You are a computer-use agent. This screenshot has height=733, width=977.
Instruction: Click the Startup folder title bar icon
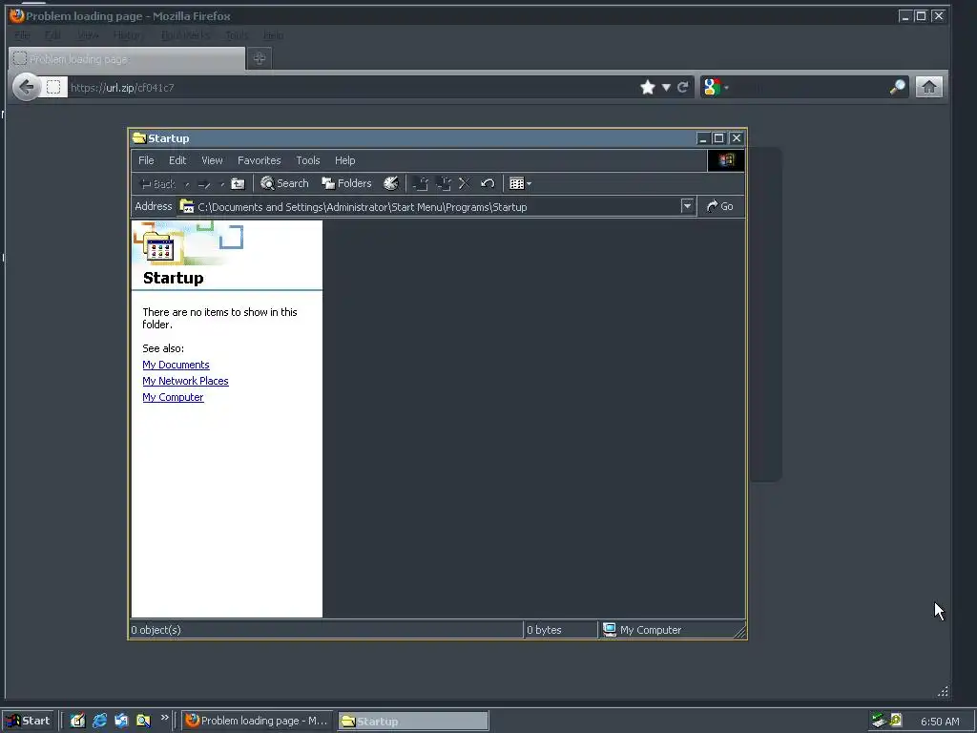pyautogui.click(x=139, y=137)
